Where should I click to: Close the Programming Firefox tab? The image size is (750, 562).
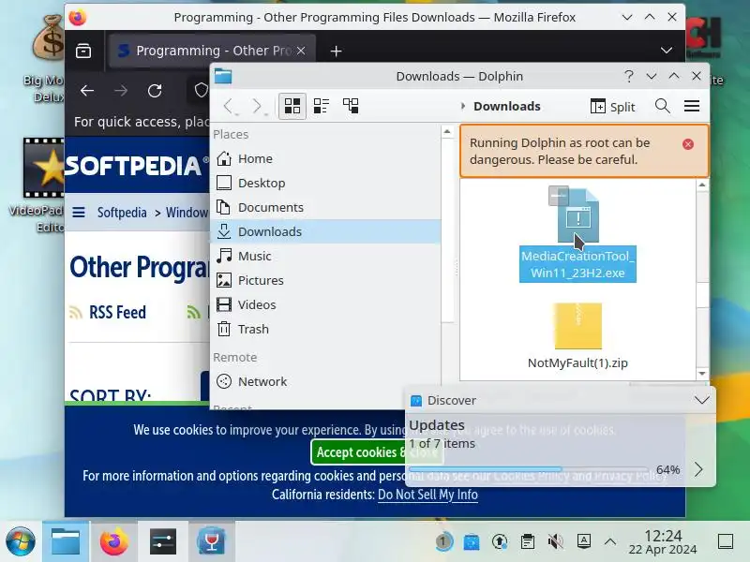(301, 51)
